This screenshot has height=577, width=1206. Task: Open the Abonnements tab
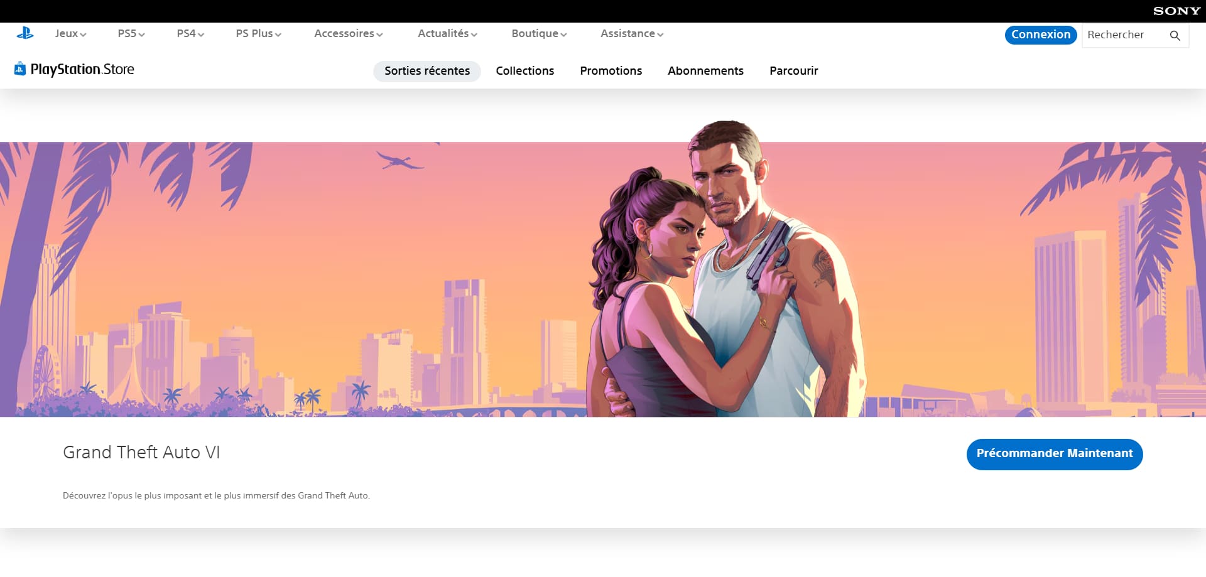click(x=705, y=71)
